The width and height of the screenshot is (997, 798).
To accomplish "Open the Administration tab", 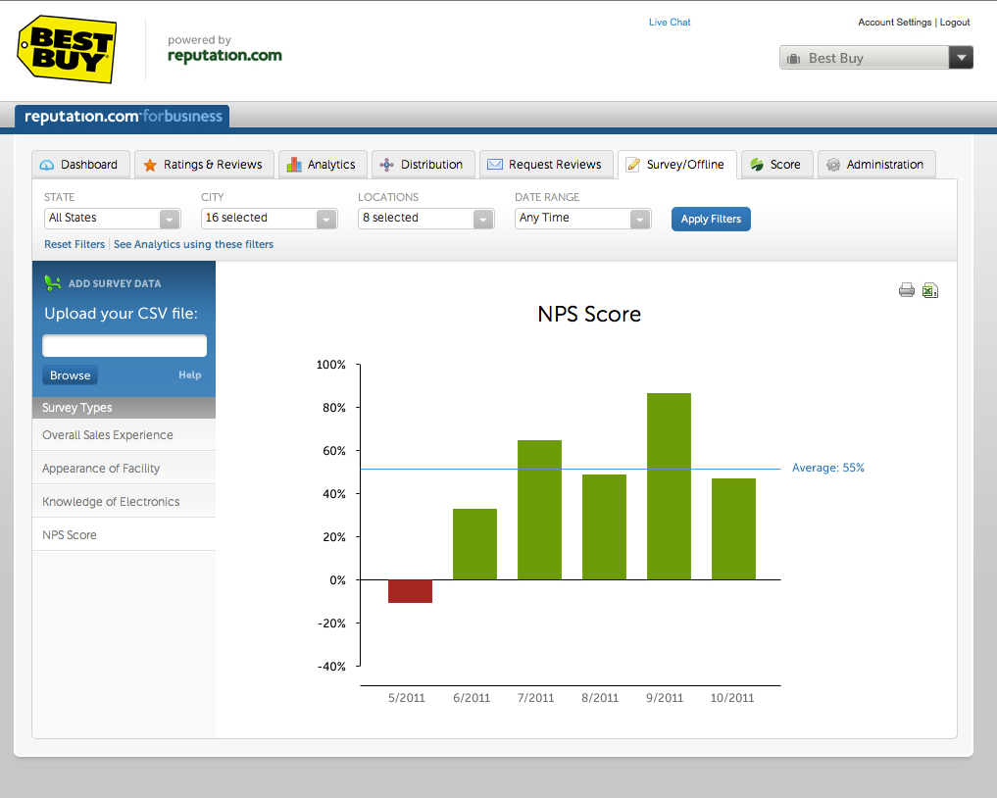I will coord(876,165).
